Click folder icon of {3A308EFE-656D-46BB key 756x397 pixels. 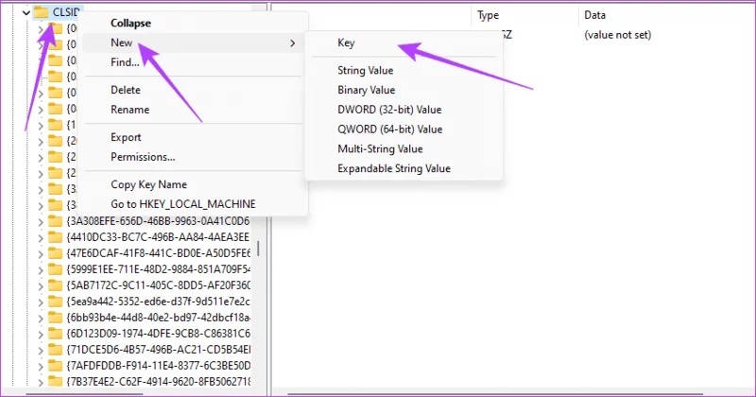click(56, 221)
